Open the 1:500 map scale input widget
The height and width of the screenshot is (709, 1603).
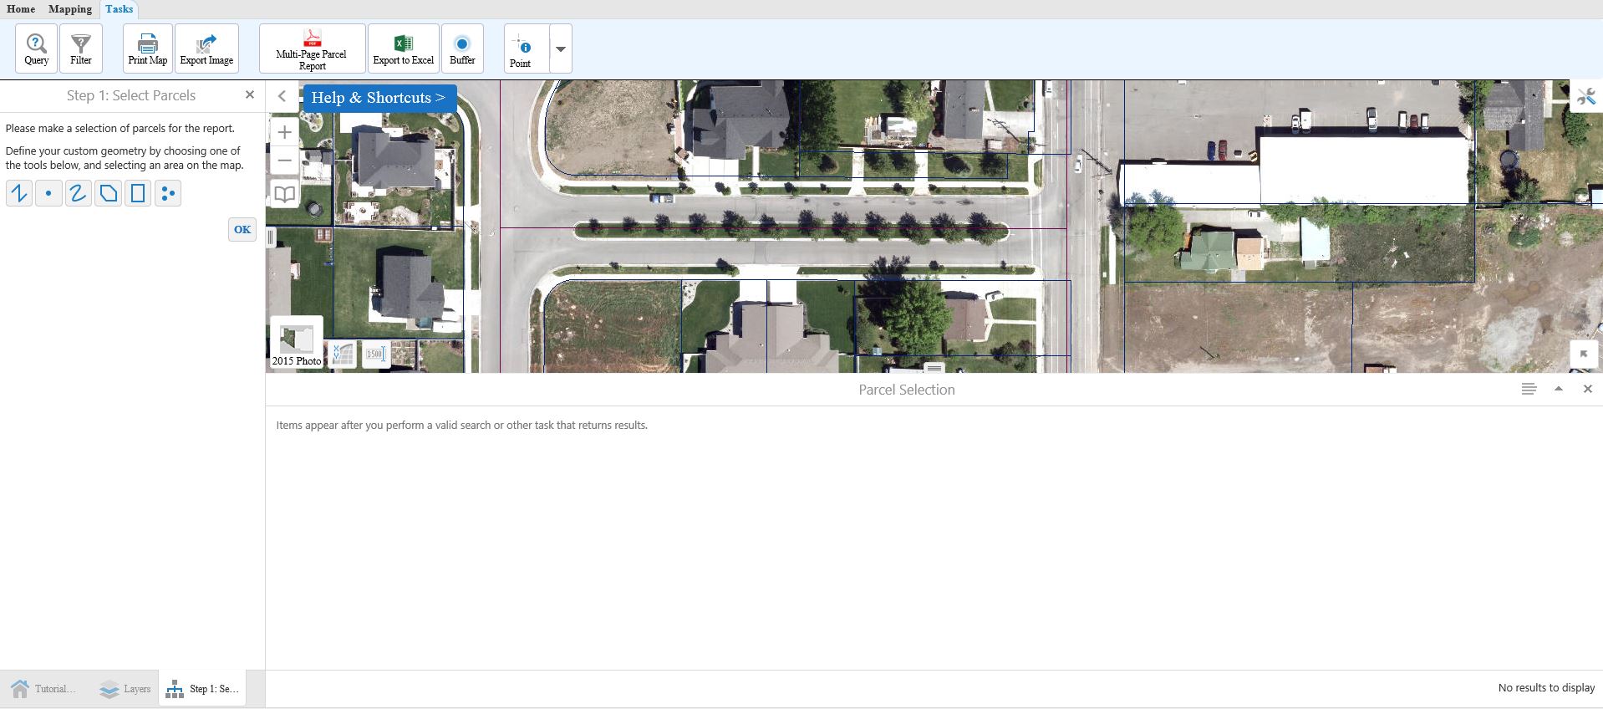pyautogui.click(x=375, y=354)
